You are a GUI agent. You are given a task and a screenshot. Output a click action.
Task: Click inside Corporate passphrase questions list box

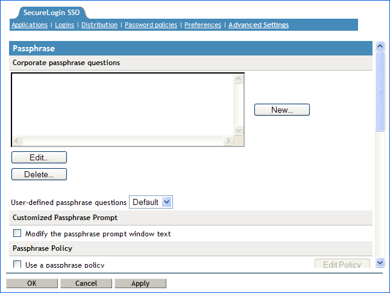(121, 102)
